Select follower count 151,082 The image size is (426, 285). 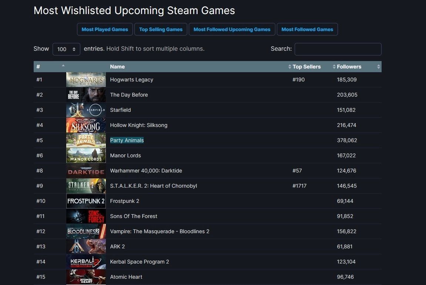click(x=346, y=110)
